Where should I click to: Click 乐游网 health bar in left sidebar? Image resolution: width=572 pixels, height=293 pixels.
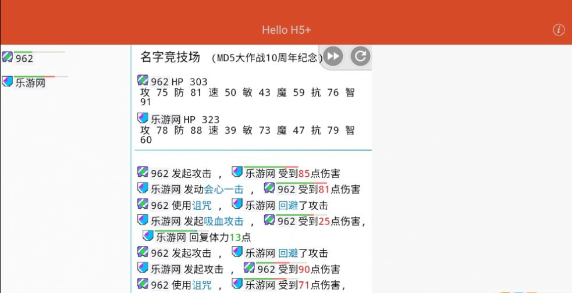click(41, 77)
